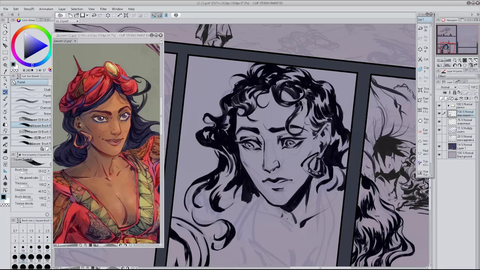Image resolution: width=480 pixels, height=270 pixels.
Task: Select the Zoom magnifier tool
Action: click(5, 26)
